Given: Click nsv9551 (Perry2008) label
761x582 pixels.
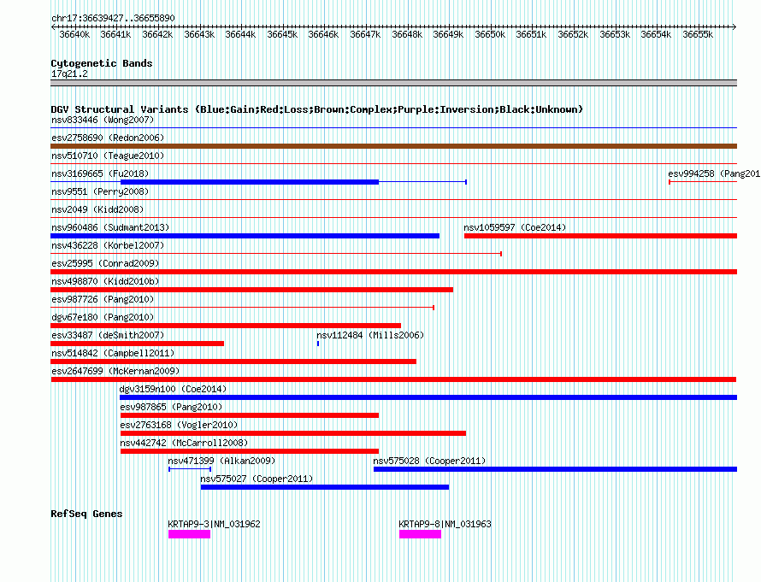Looking at the screenshot, I should coord(100,191).
